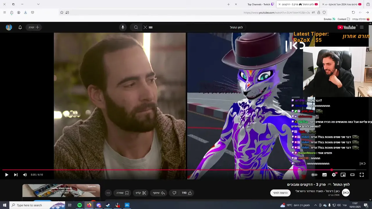Click the Save to Pocket icon
372x209 pixels.
(x=33, y=12)
